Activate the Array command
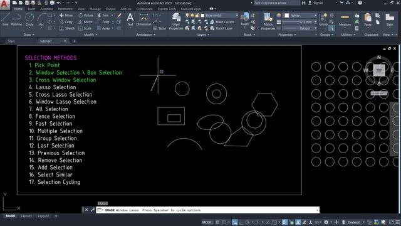The image size is (401, 226). (x=103, y=28)
